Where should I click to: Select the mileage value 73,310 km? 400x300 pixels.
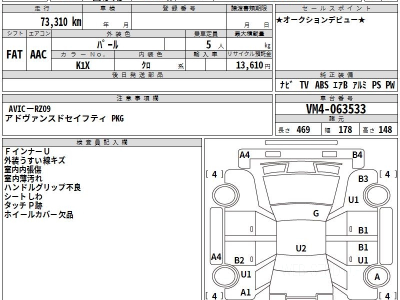click(x=61, y=22)
